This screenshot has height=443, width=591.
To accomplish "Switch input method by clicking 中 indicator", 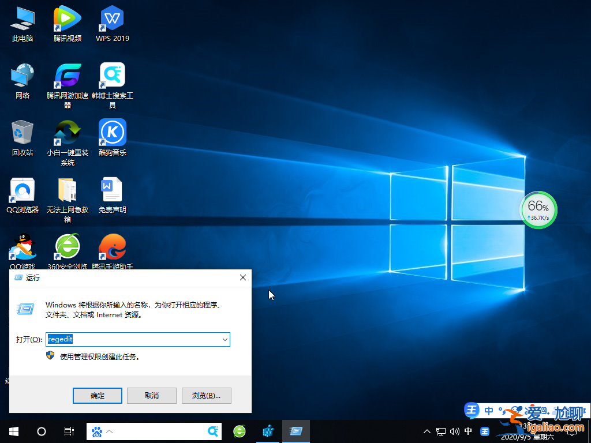I will pos(468,431).
